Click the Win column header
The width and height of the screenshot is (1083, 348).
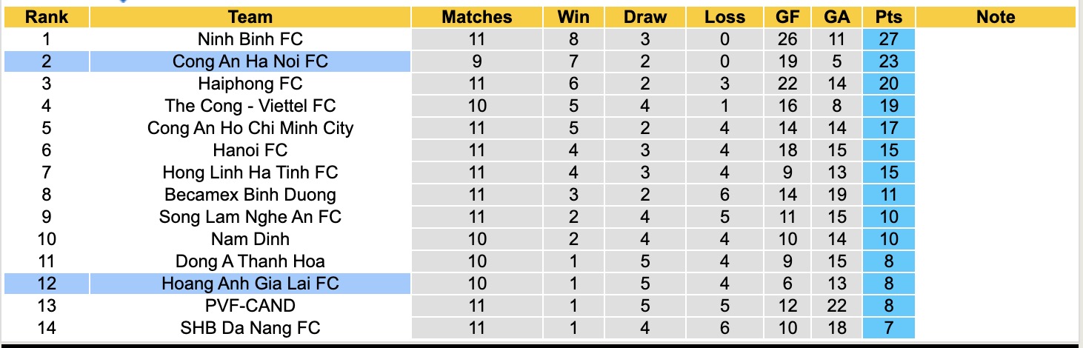[x=573, y=17]
